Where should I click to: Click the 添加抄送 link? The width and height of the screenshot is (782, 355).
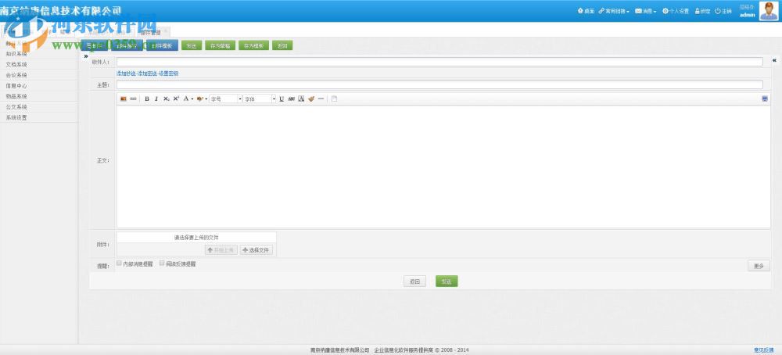[126, 74]
